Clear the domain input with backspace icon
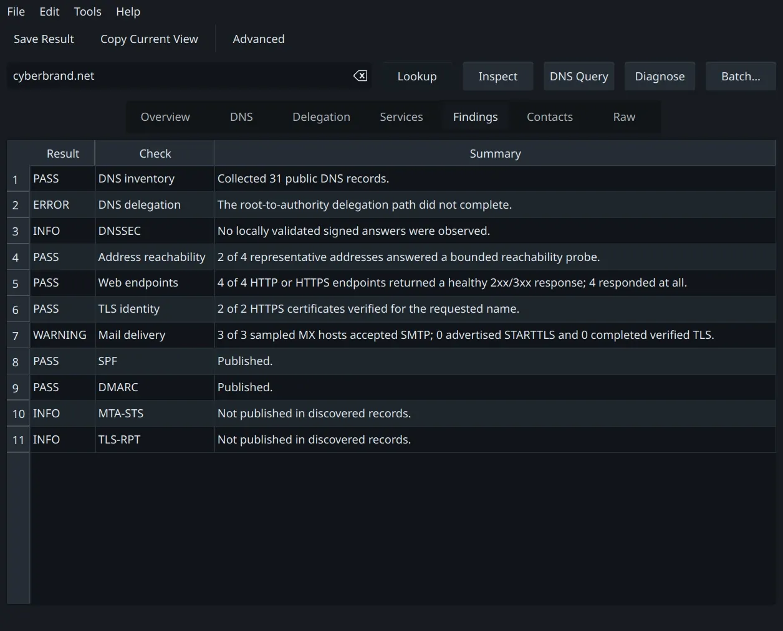This screenshot has height=631, width=783. click(x=360, y=76)
